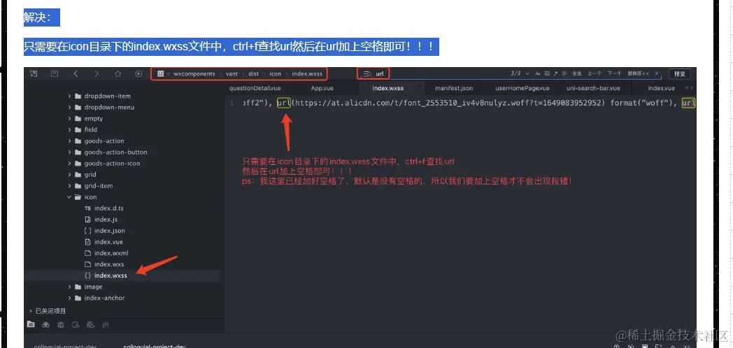733x348 pixels.
Task: Click the bug debug icon in bottom bar
Action: 60,325
